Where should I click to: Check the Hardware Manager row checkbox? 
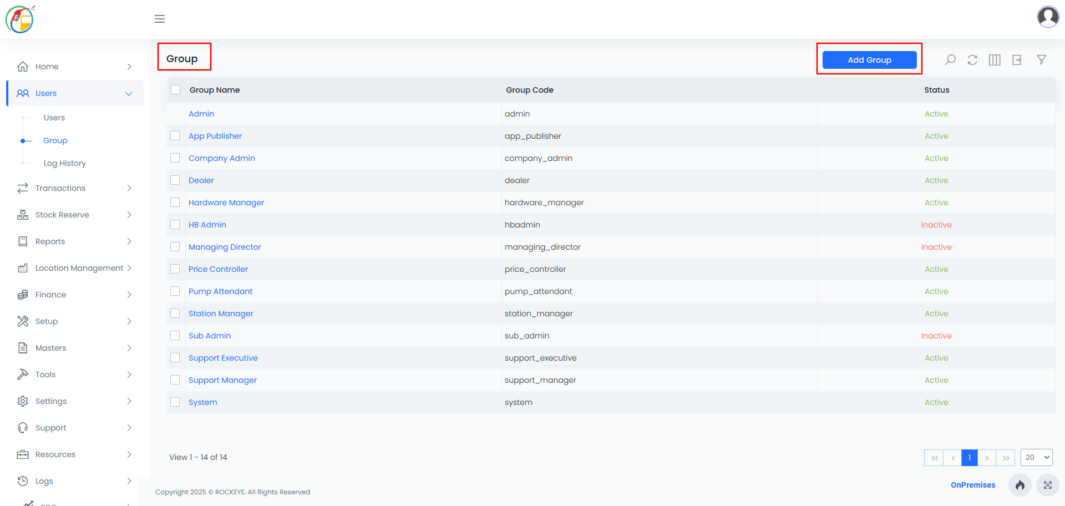tap(175, 203)
